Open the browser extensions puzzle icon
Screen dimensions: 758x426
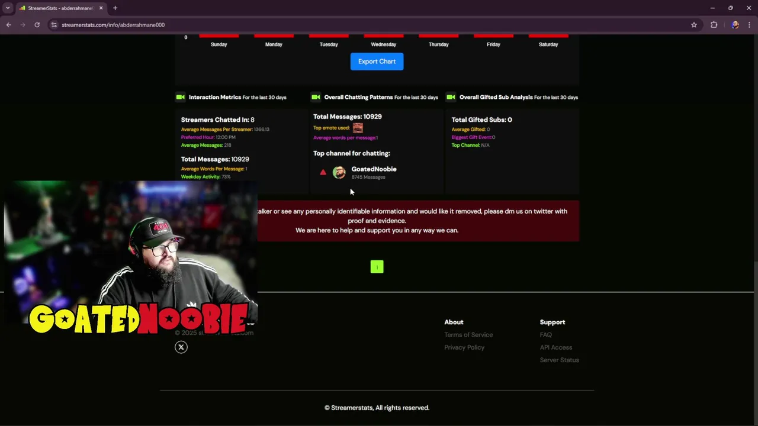714,25
